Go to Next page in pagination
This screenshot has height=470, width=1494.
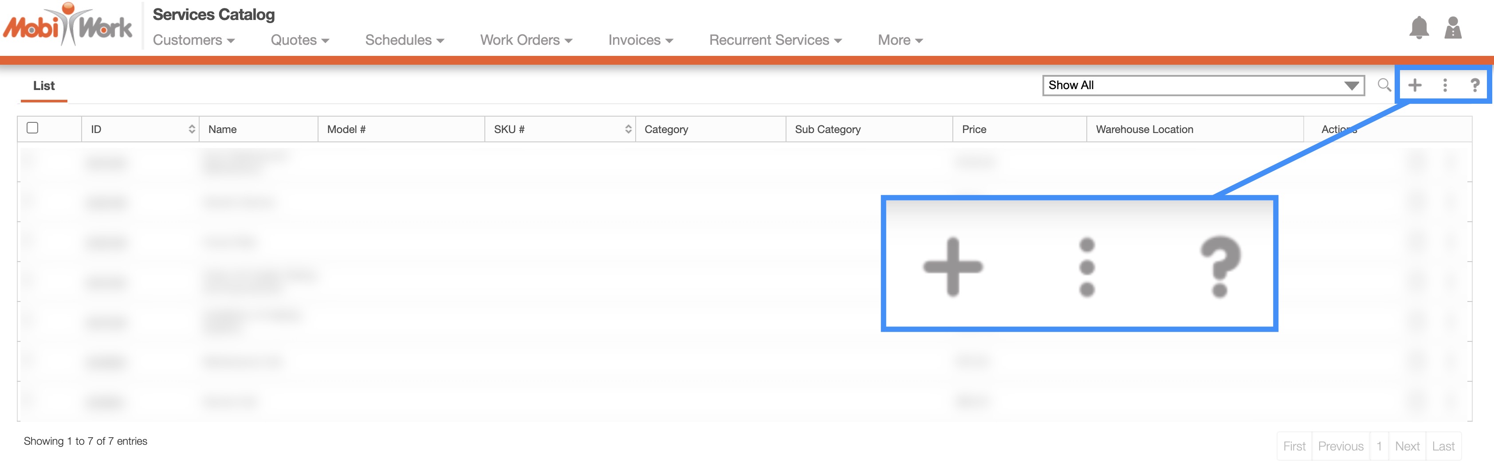(x=1407, y=446)
